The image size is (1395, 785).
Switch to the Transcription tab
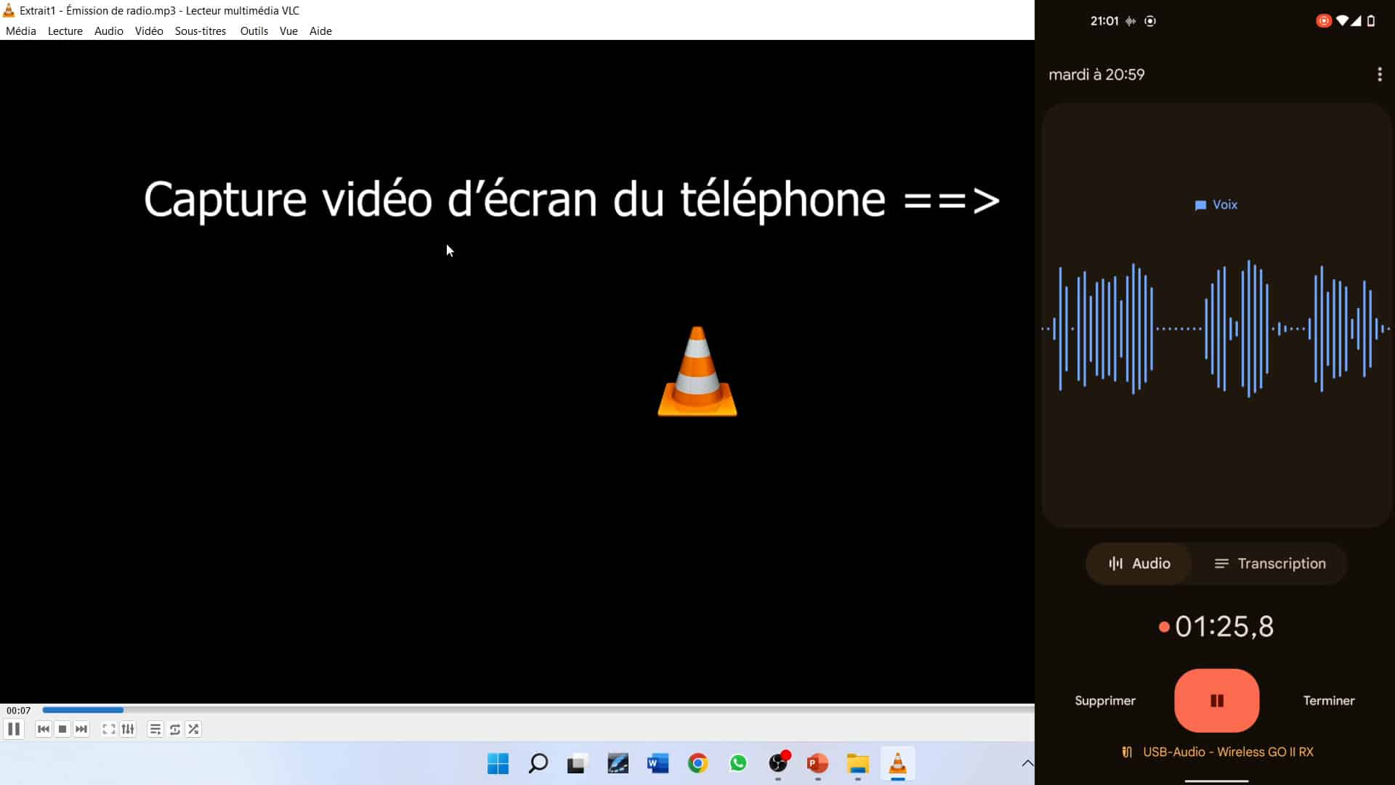click(1271, 563)
